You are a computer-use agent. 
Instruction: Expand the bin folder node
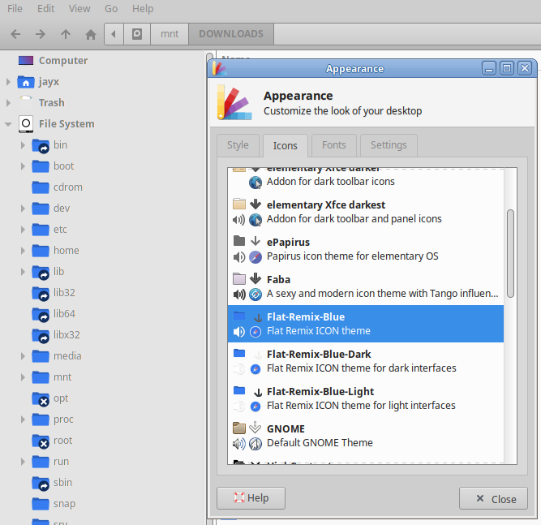pyautogui.click(x=23, y=145)
